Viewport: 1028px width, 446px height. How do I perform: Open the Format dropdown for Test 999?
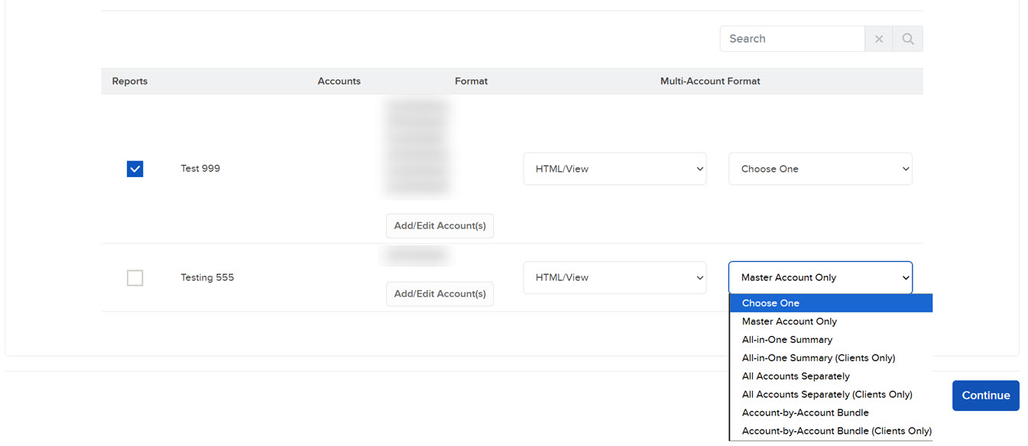pyautogui.click(x=615, y=169)
